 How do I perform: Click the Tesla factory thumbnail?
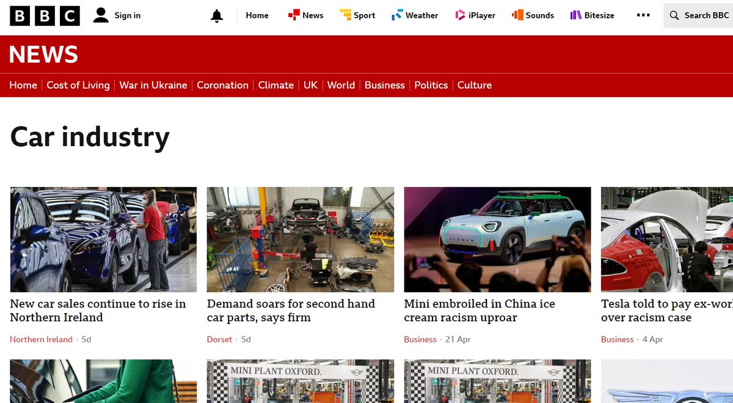[667, 240]
